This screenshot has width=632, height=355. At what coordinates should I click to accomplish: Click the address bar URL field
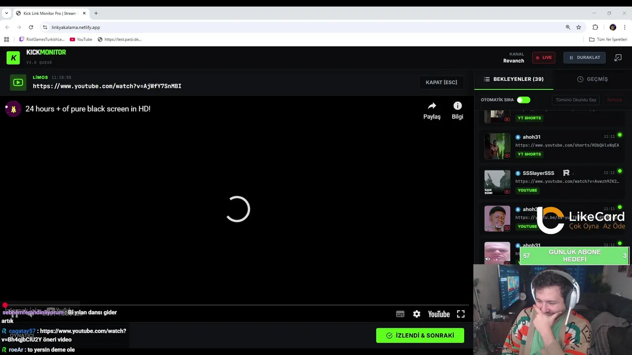pyautogui.click(x=306, y=27)
